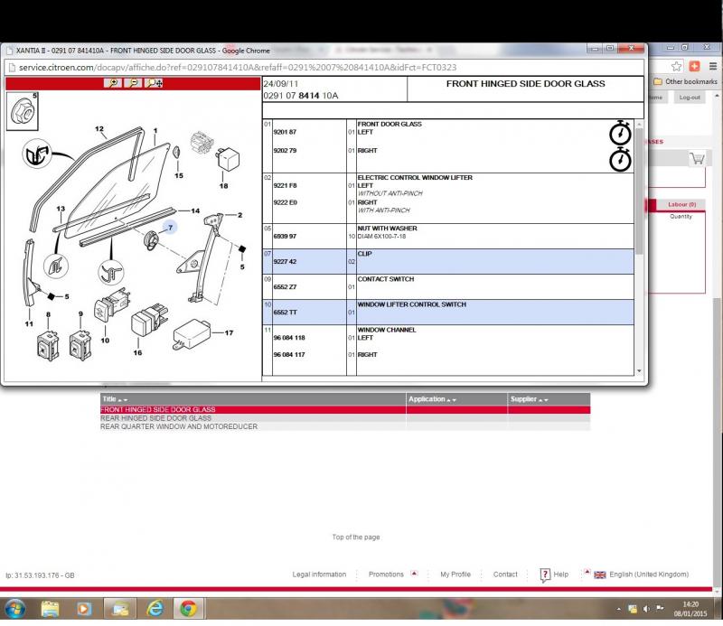Click the volume speaker icon in system tray
Image resolution: width=723 pixels, height=626 pixels.
646,609
